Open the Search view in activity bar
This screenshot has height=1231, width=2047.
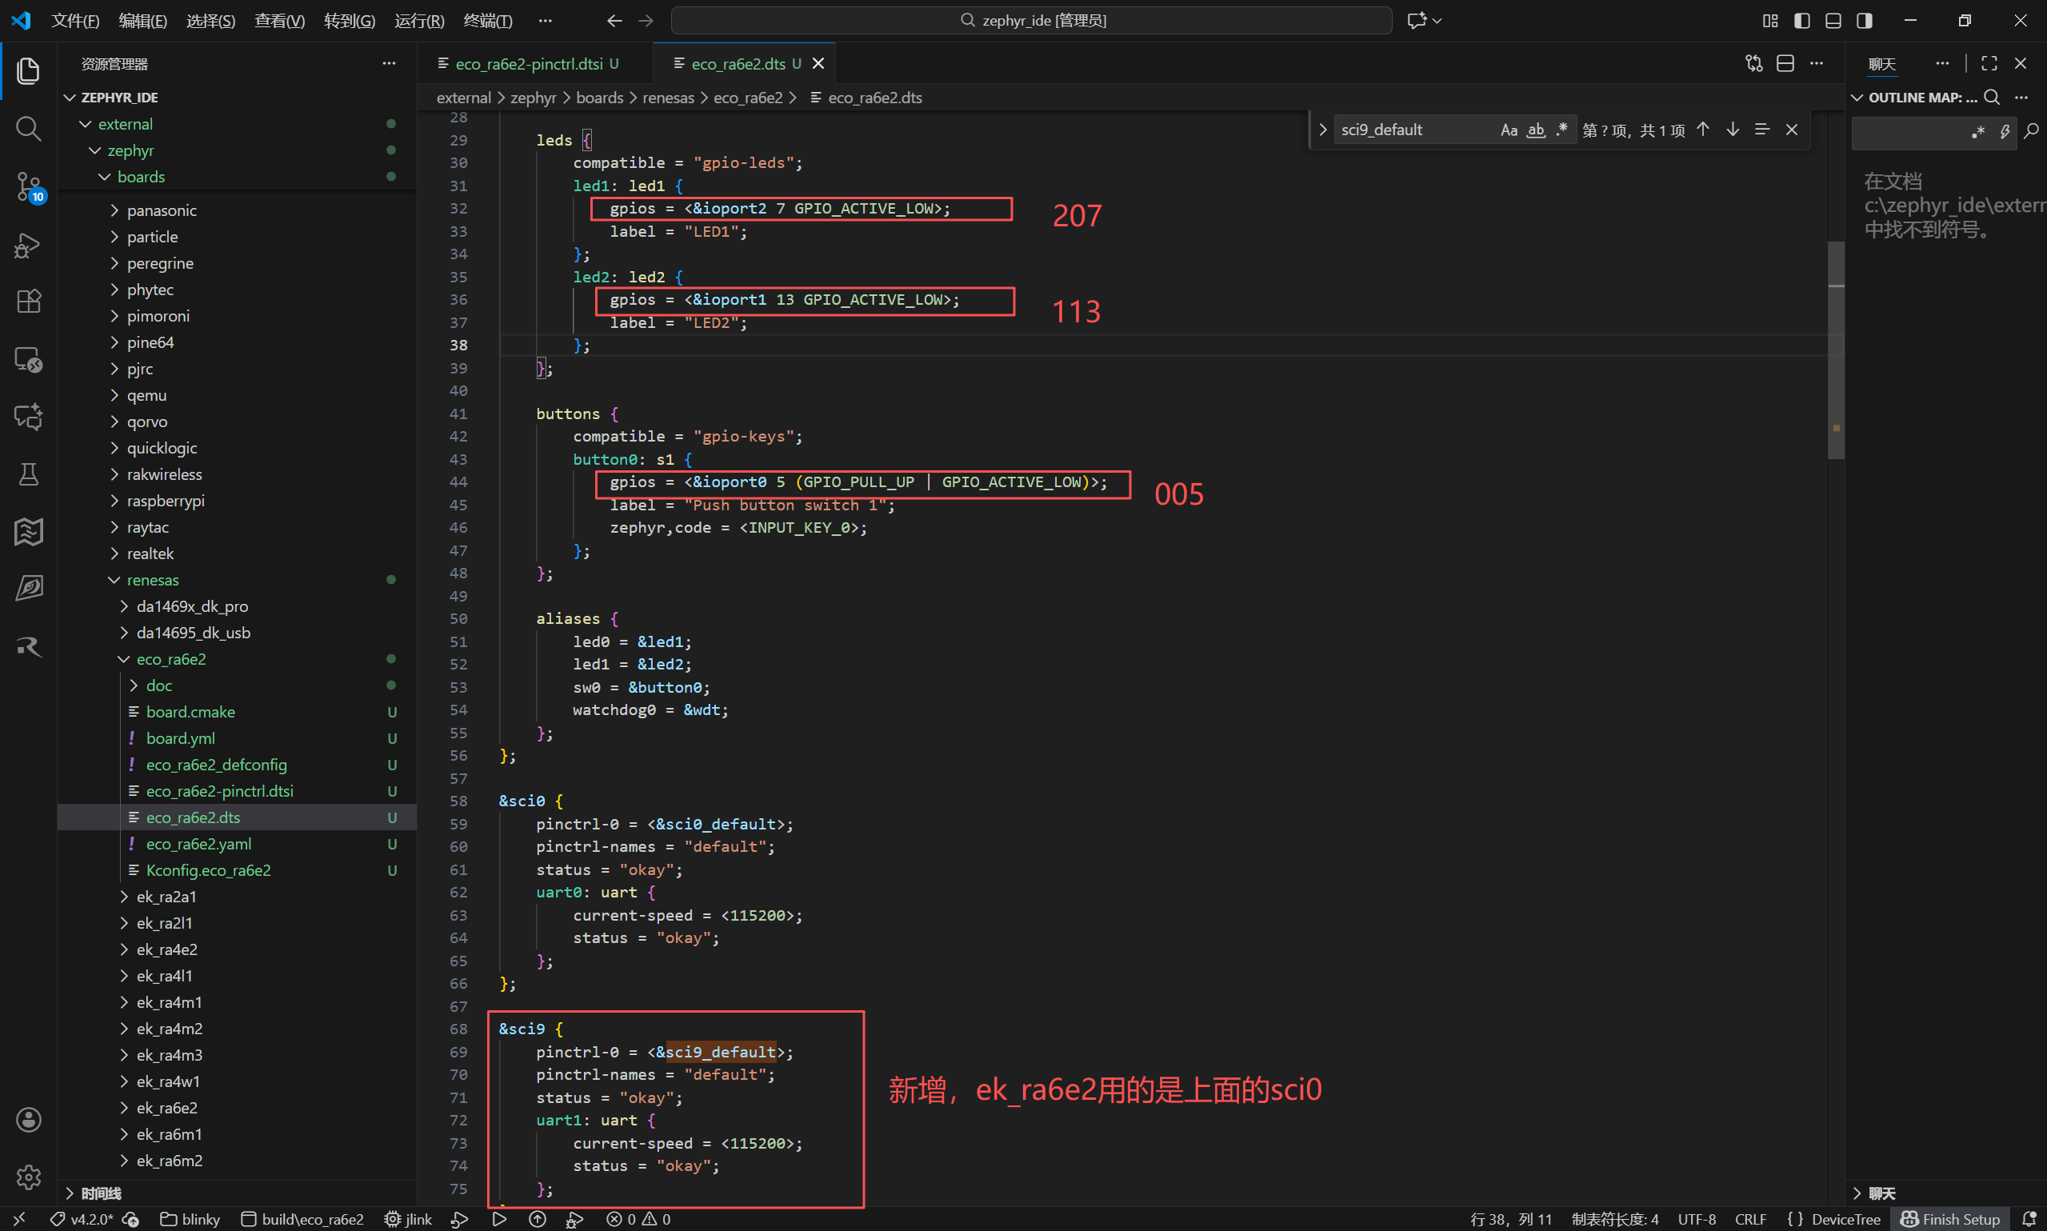point(28,129)
